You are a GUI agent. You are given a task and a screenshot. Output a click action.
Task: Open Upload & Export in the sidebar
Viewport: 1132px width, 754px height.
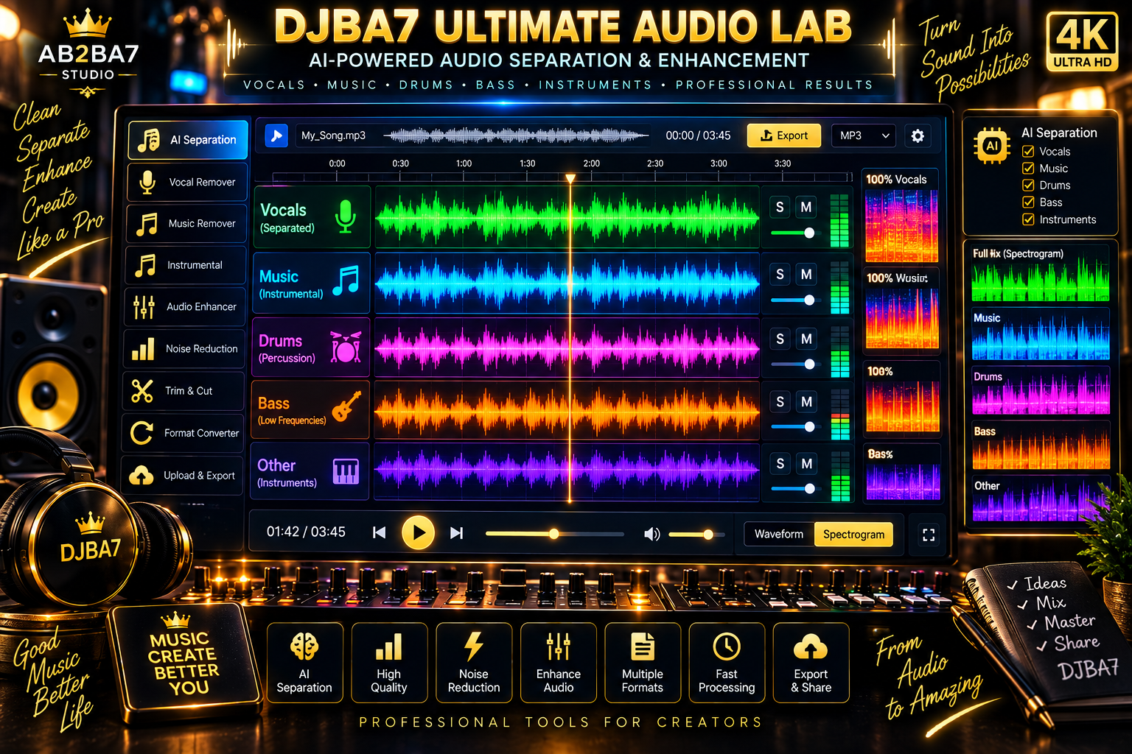[x=183, y=476]
